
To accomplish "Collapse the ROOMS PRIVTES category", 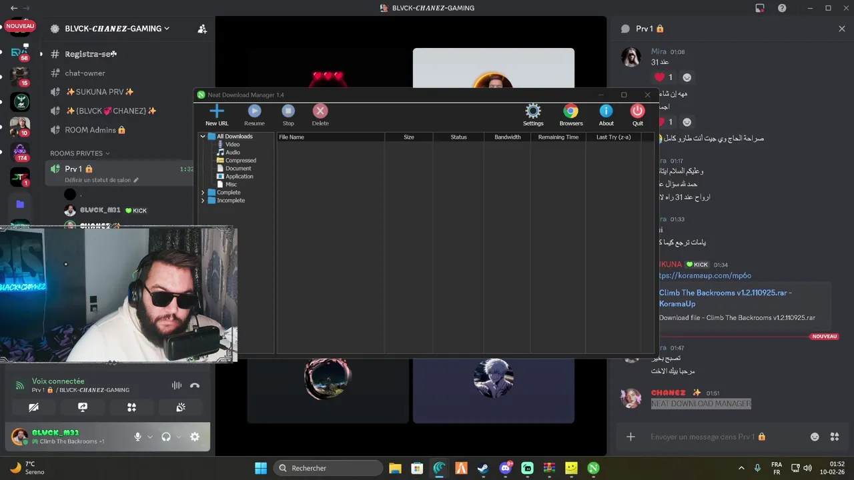I will click(80, 153).
